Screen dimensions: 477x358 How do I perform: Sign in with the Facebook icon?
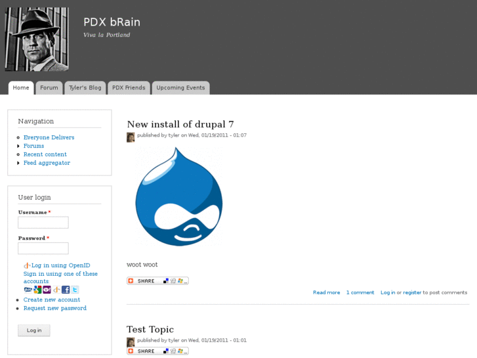click(x=66, y=290)
